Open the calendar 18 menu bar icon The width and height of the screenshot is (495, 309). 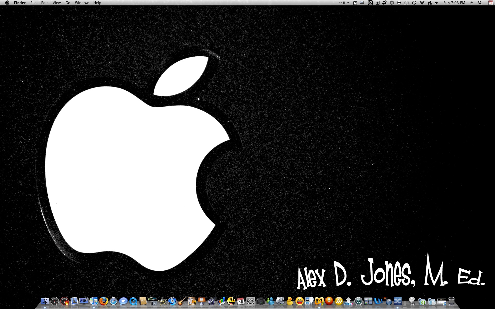pyautogui.click(x=491, y=3)
